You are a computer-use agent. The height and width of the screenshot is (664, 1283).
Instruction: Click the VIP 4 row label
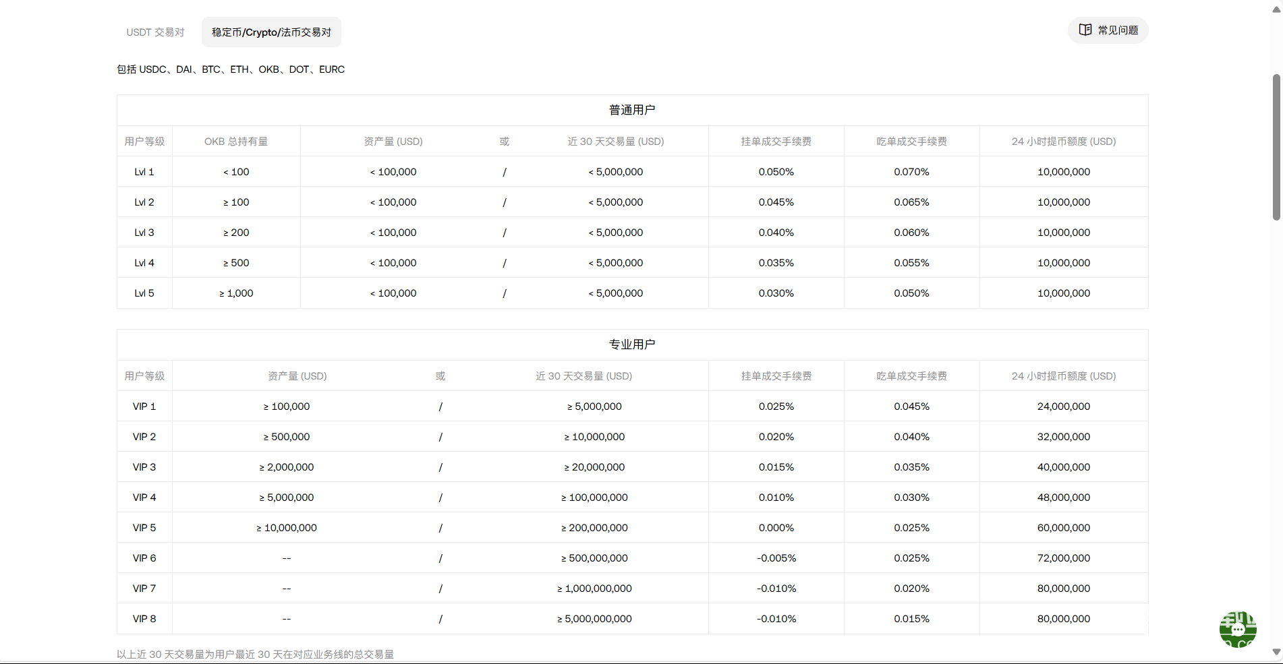(x=144, y=497)
